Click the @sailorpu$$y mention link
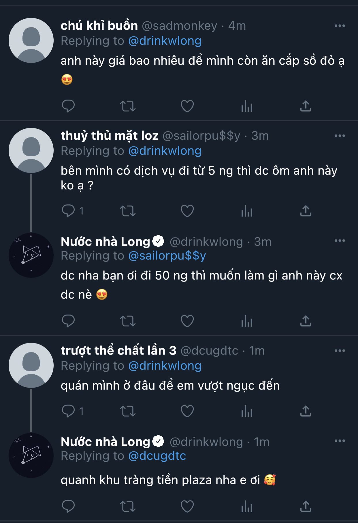 167,256
